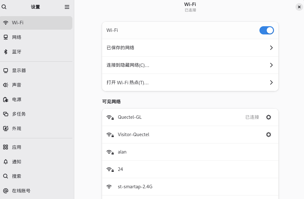The width and height of the screenshot is (304, 199).
Task: Go to 外观 appearance settings
Action: 17,129
